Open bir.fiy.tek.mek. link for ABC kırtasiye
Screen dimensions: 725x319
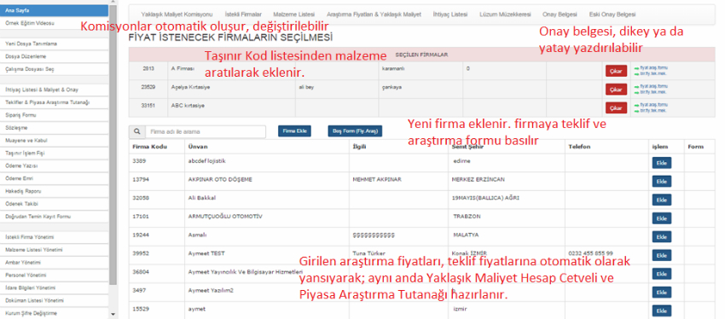click(x=652, y=111)
